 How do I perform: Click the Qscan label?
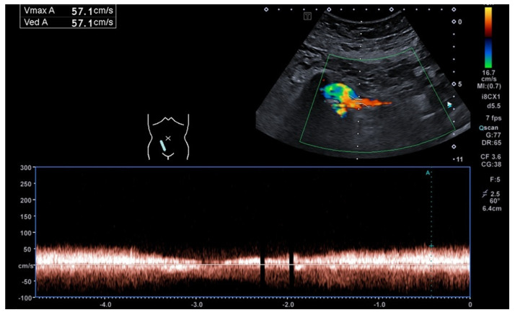tap(488, 128)
